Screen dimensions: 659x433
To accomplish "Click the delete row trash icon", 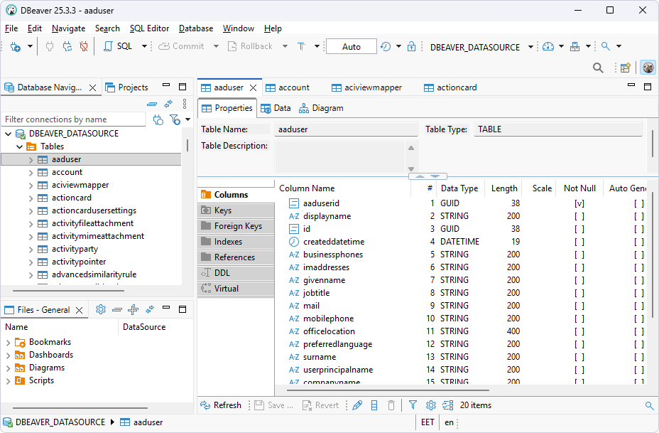I will [x=391, y=405].
